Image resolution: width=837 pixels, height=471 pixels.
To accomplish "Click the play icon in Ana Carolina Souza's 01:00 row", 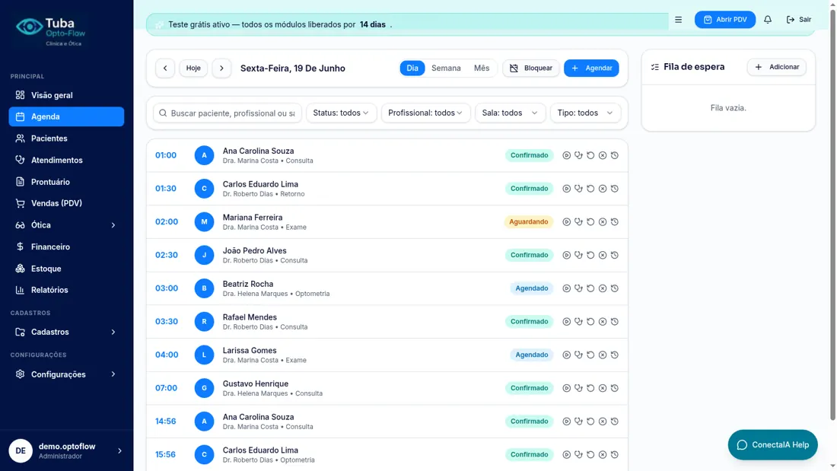I will (x=566, y=155).
